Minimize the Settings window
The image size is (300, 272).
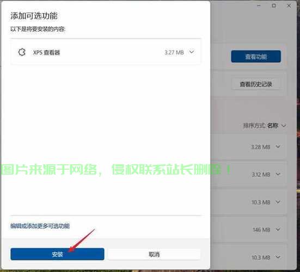tap(259, 6)
